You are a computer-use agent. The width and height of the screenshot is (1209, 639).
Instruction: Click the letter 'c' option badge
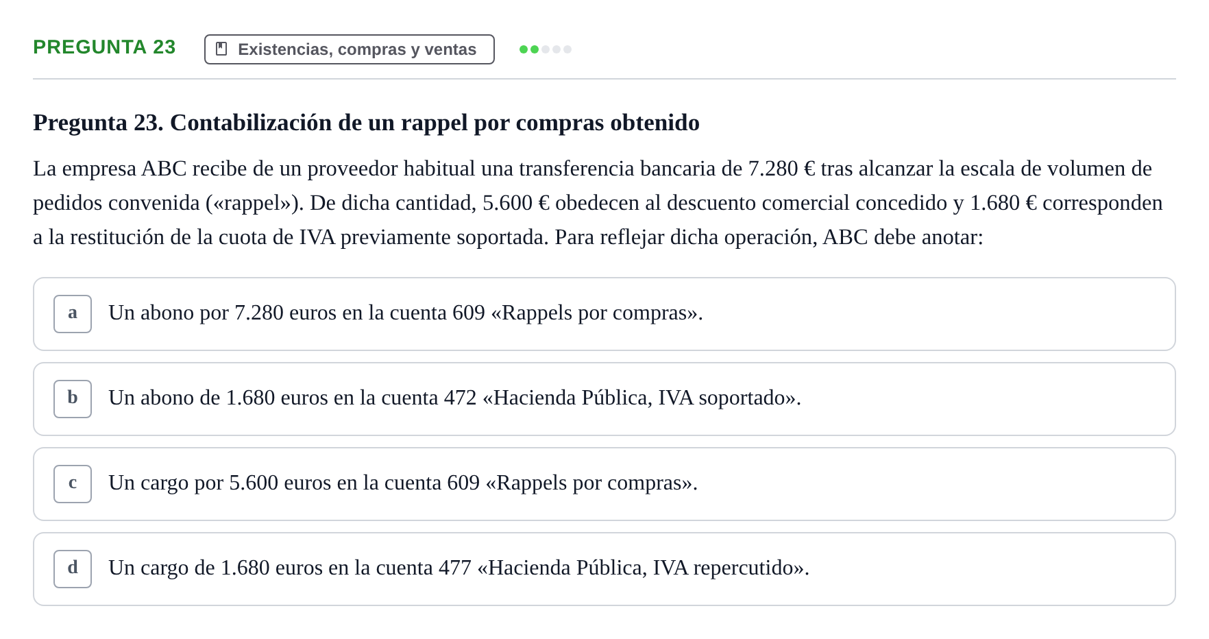pyautogui.click(x=73, y=484)
